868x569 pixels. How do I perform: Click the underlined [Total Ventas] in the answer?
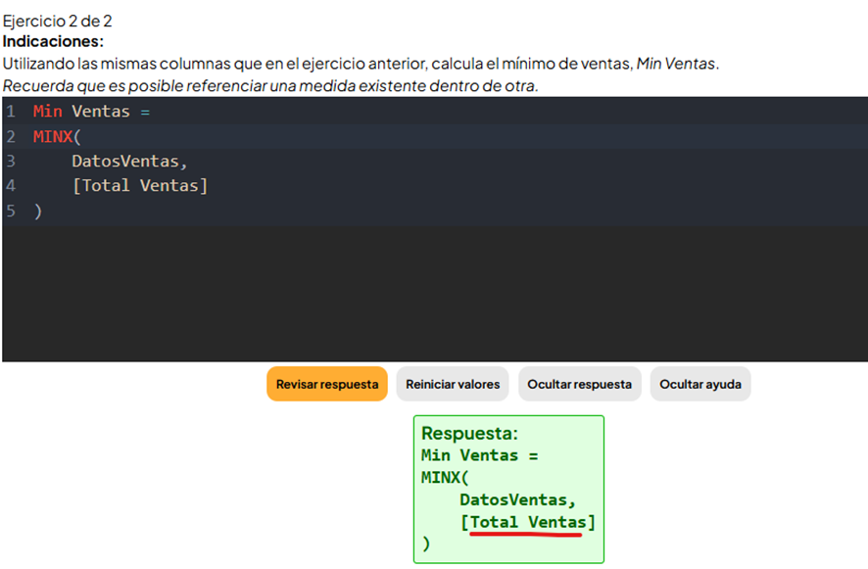527,522
